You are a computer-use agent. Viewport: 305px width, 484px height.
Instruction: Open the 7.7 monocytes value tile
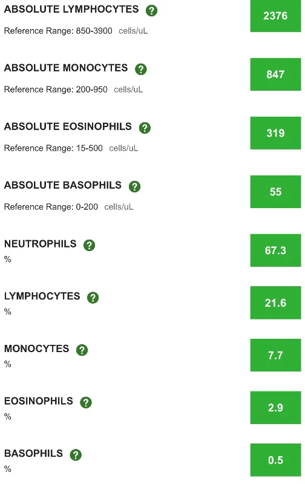pos(275,355)
